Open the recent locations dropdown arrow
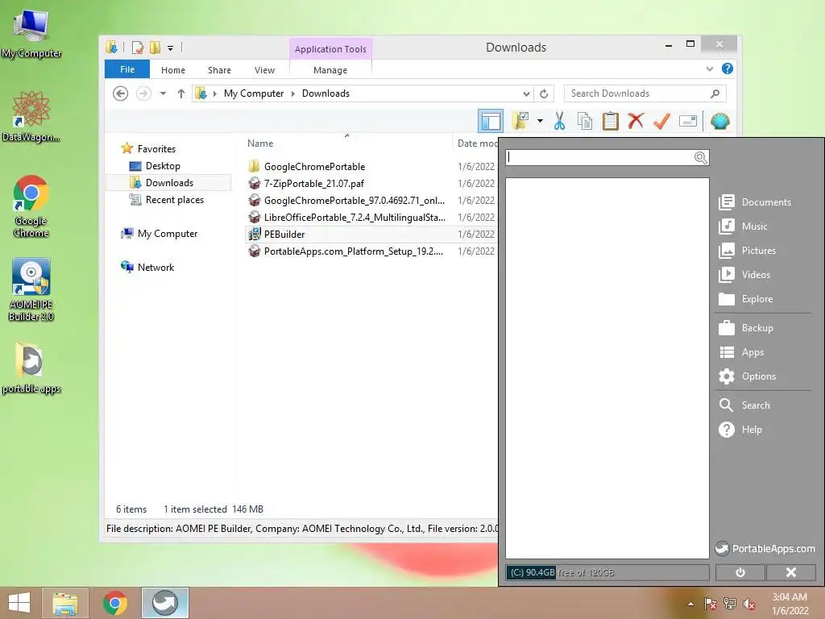 pos(163,93)
